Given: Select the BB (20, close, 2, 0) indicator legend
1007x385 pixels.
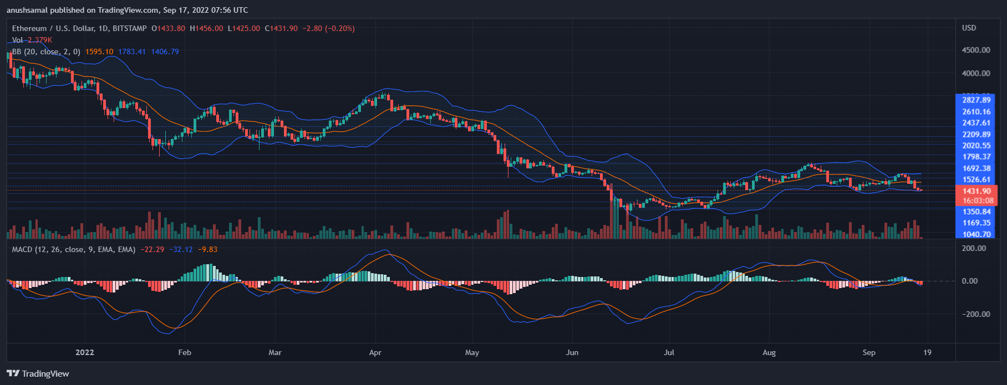Looking at the screenshot, I should (x=46, y=52).
